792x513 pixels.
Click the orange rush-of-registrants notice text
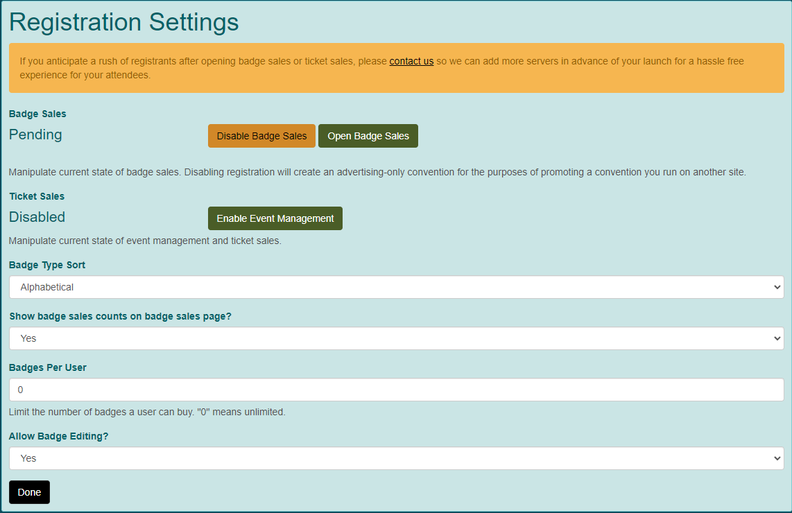tap(382, 68)
